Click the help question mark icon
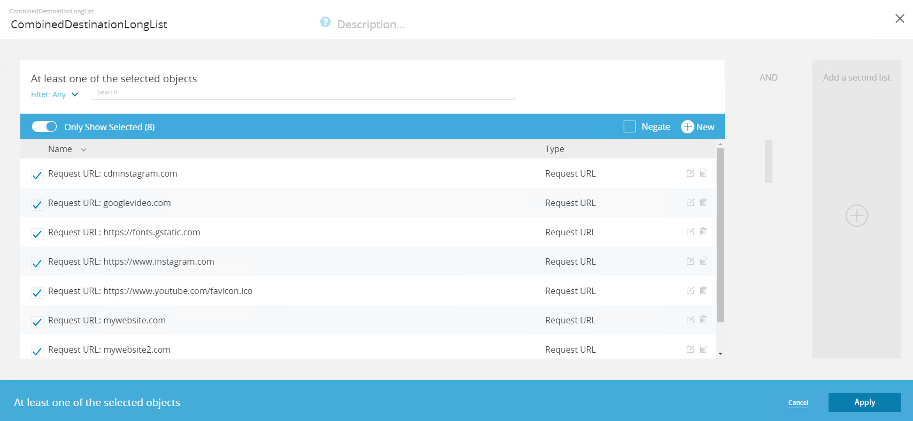This screenshot has width=913, height=421. [x=325, y=22]
